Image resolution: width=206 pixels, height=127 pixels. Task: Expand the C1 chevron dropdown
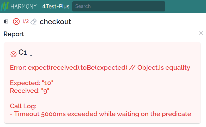pyautogui.click(x=31, y=55)
